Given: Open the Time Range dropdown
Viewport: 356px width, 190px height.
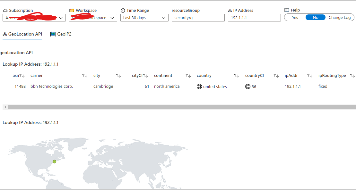Looking at the screenshot, I should [144, 18].
